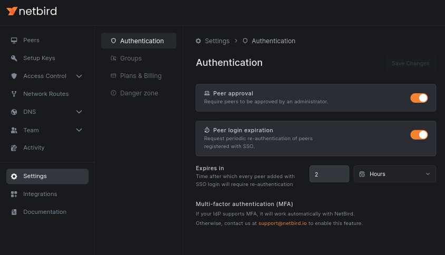This screenshot has height=255, width=445.
Task: Turn off Peer login expiration switch
Action: 419,135
